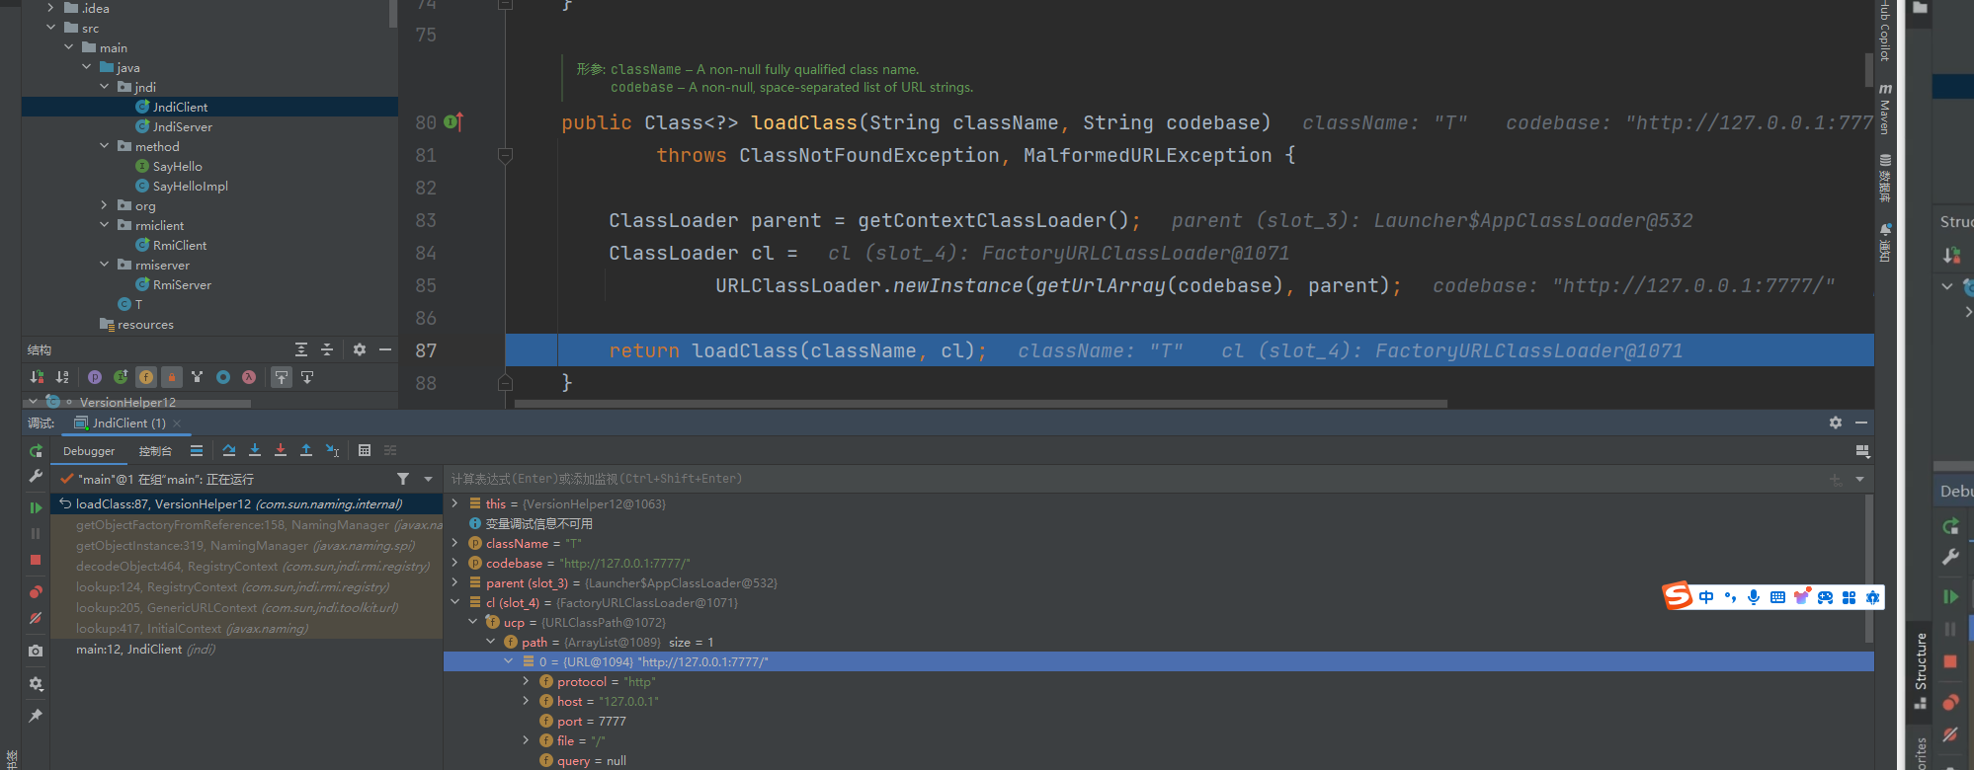Toggle Show Fields filter in Structure panel
Image resolution: width=1974 pixels, height=770 pixels.
[x=146, y=377]
